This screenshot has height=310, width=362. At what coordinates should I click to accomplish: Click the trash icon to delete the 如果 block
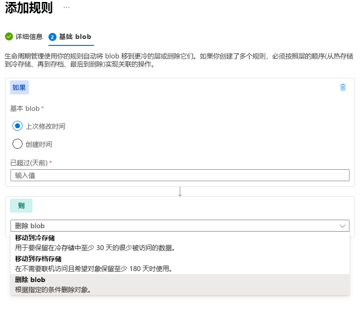pos(343,87)
